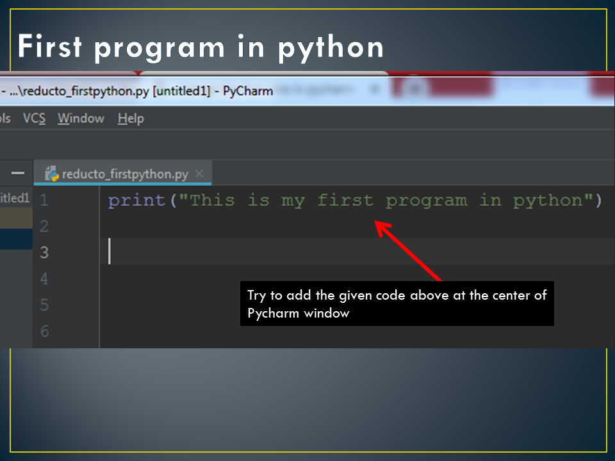Open the Window menu
Image resolution: width=615 pixels, height=461 pixels.
click(81, 118)
